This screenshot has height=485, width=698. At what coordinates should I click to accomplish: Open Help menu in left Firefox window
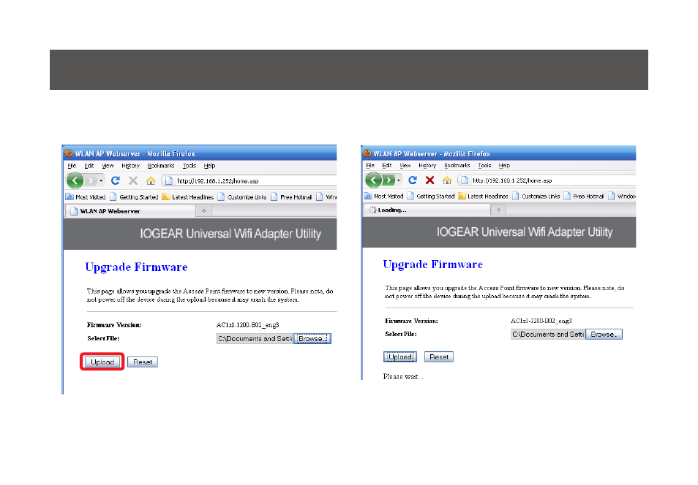coord(209,166)
